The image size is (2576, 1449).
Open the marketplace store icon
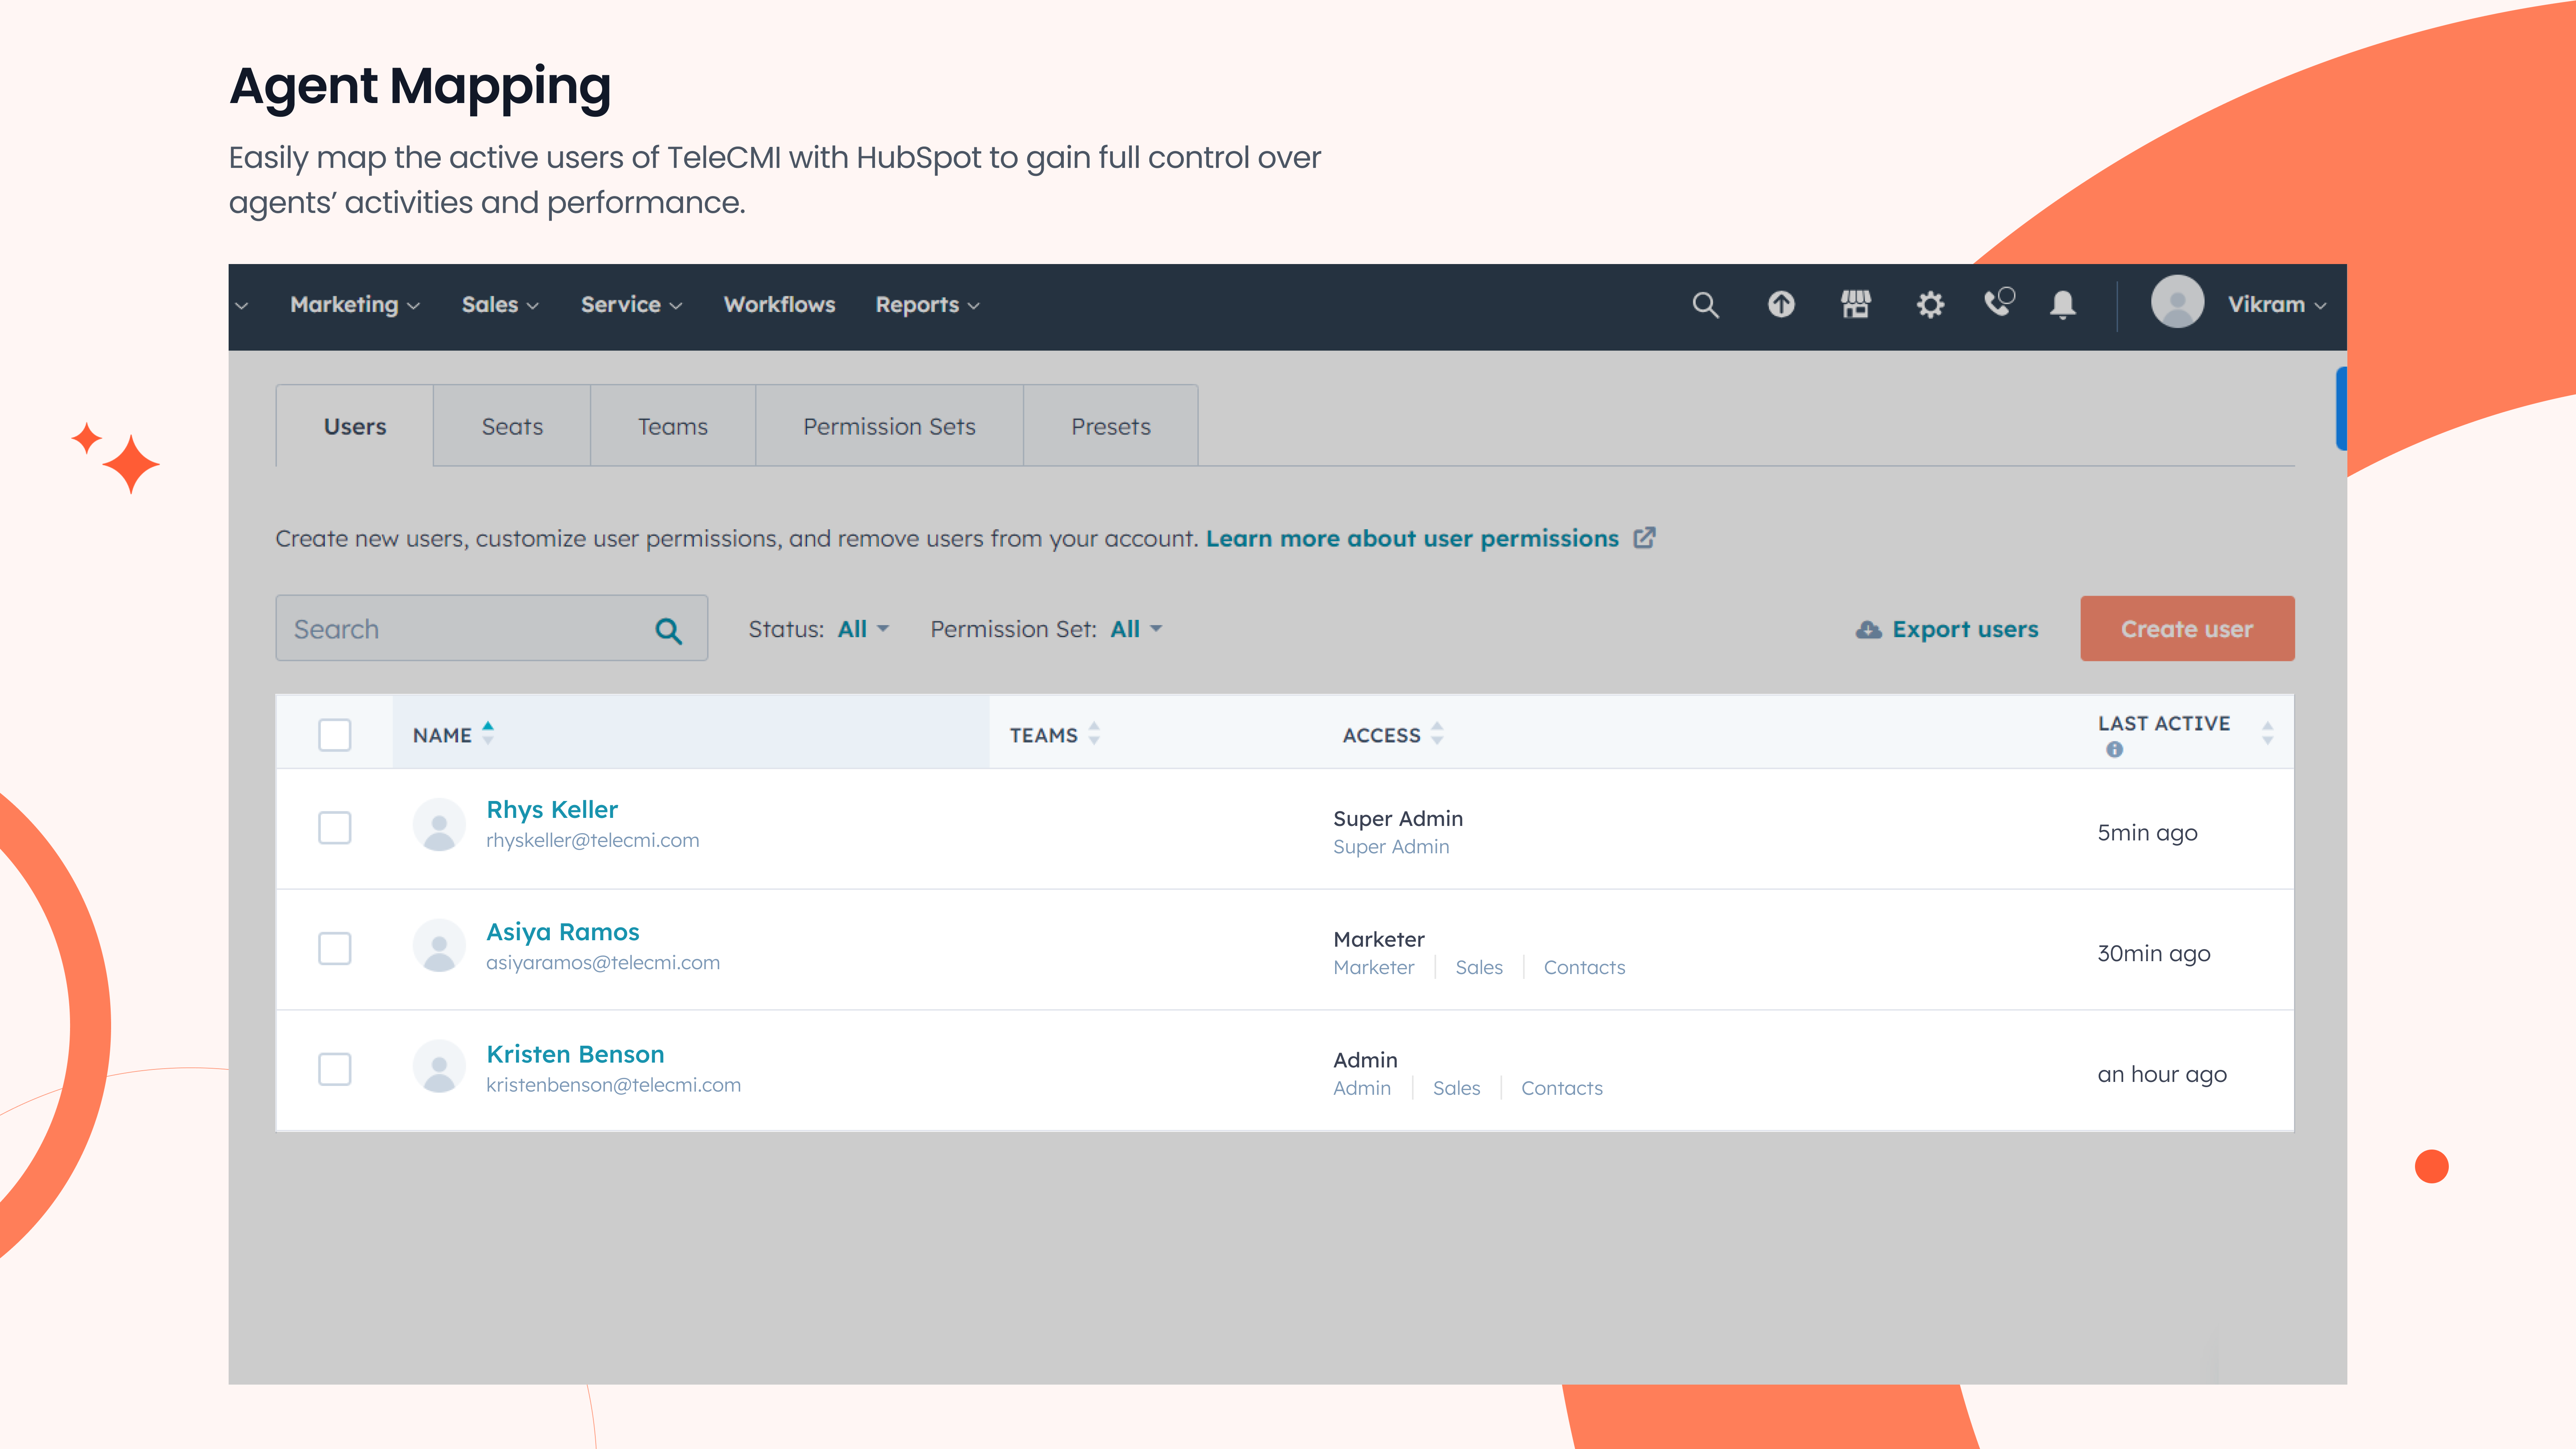pos(1855,304)
